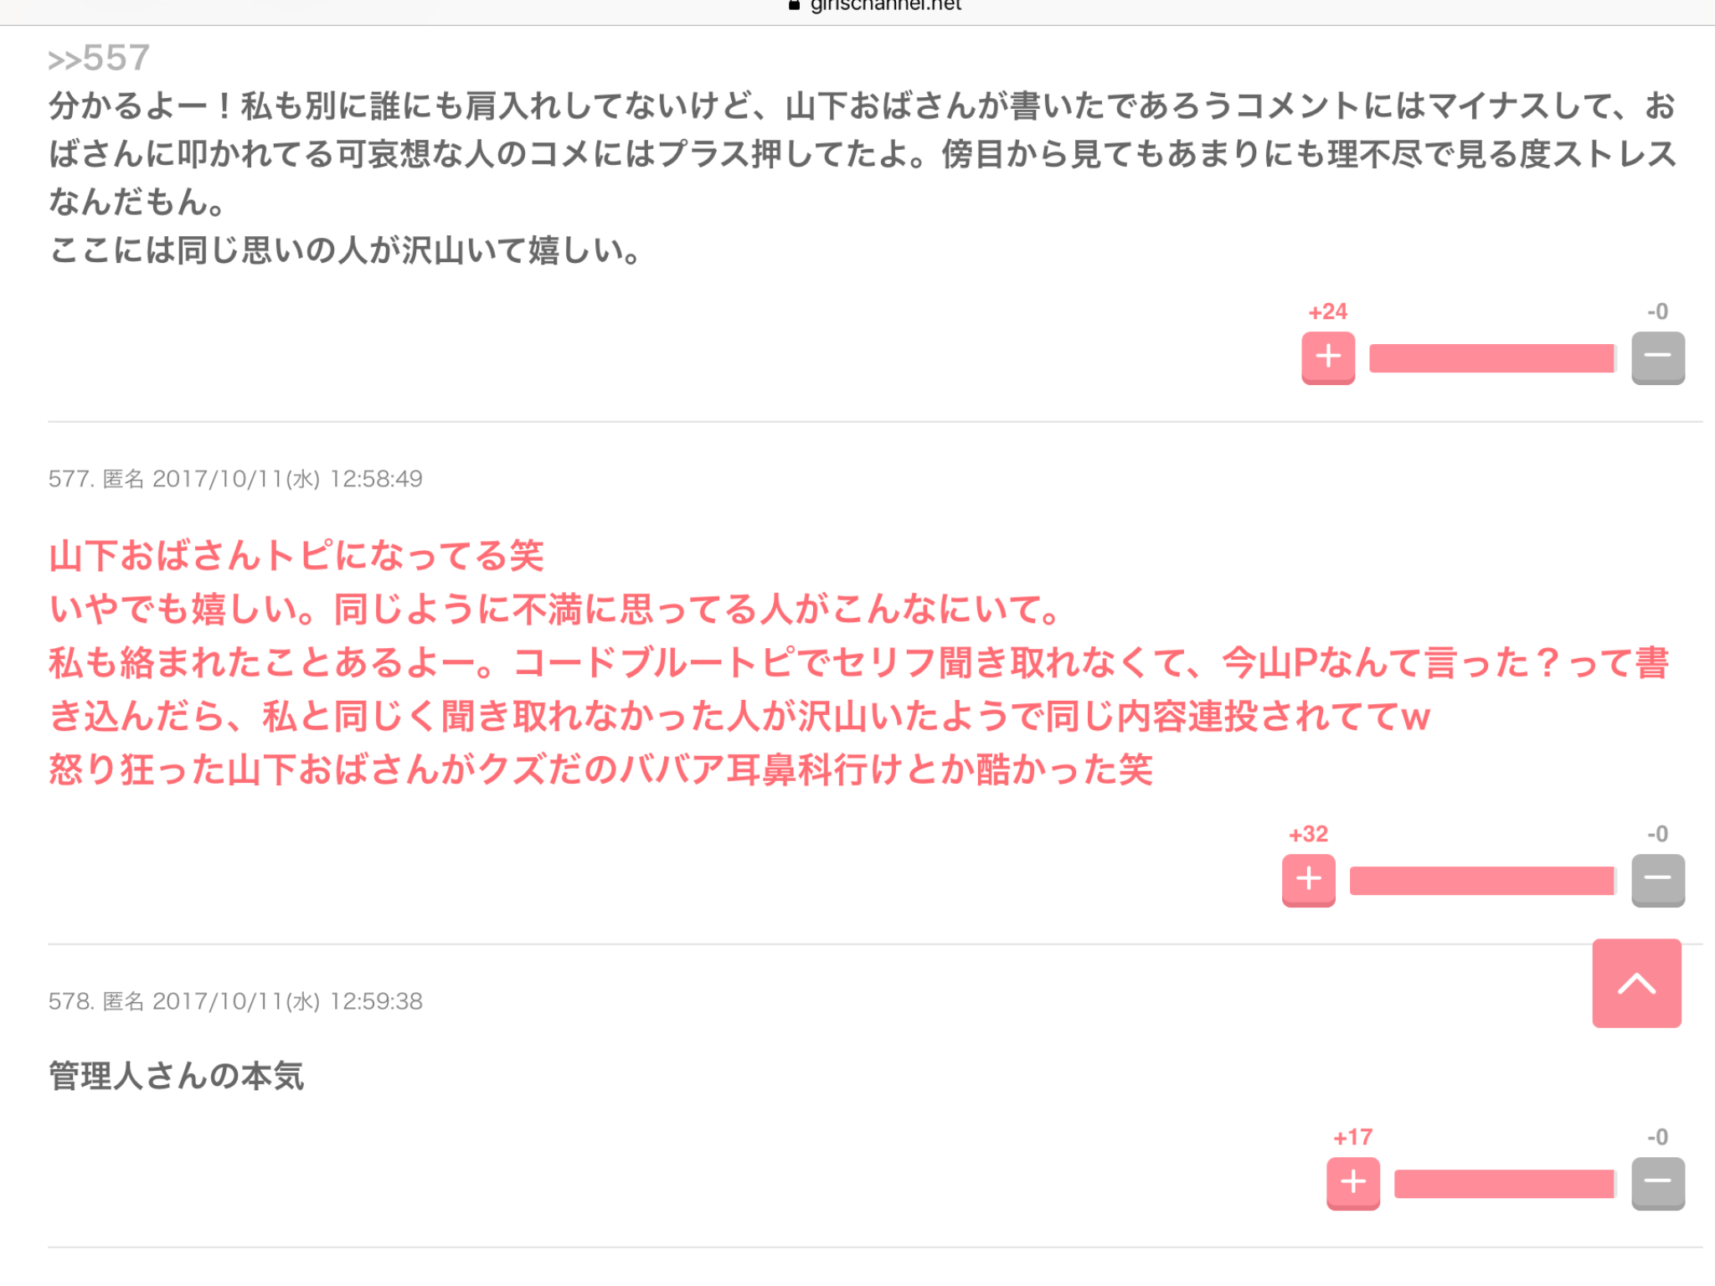
Task: Downvote the comment with +24 votes
Action: coord(1658,358)
